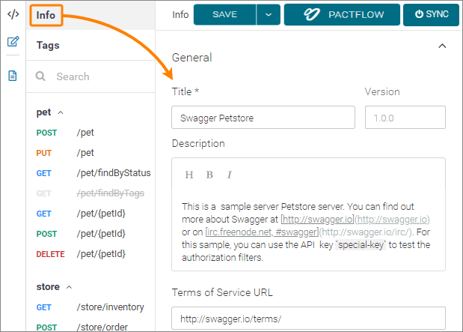The width and height of the screenshot is (463, 332).
Task: Toggle bold with the B icon
Action: (209, 175)
